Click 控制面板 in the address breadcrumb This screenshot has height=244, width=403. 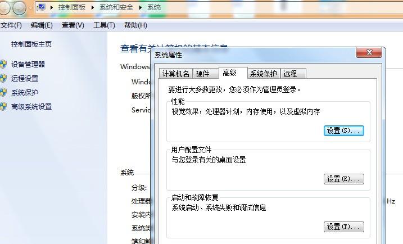[x=72, y=7]
